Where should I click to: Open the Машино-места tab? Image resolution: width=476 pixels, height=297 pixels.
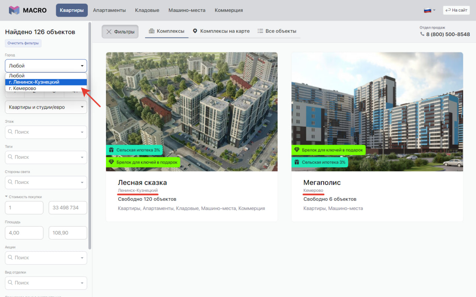coord(187,10)
